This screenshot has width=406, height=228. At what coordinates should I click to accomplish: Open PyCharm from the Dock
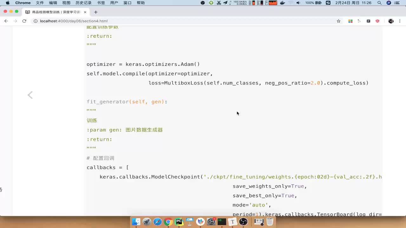coord(179,222)
